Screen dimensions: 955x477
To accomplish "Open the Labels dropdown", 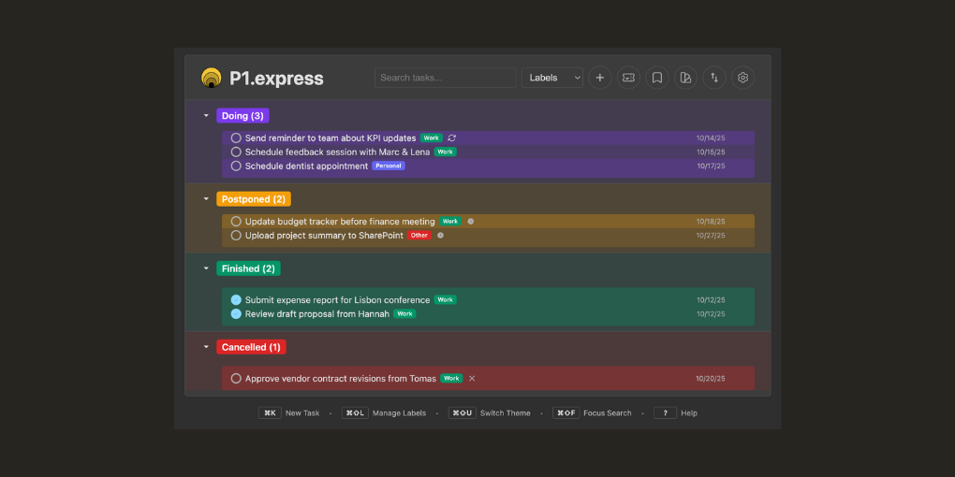I will pyautogui.click(x=552, y=78).
